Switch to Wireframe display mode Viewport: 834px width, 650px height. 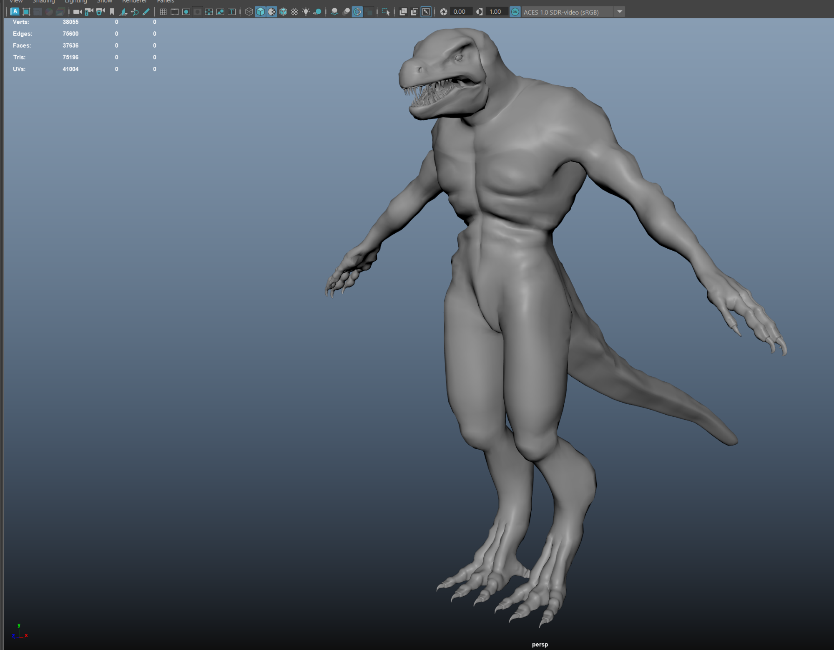pyautogui.click(x=249, y=12)
